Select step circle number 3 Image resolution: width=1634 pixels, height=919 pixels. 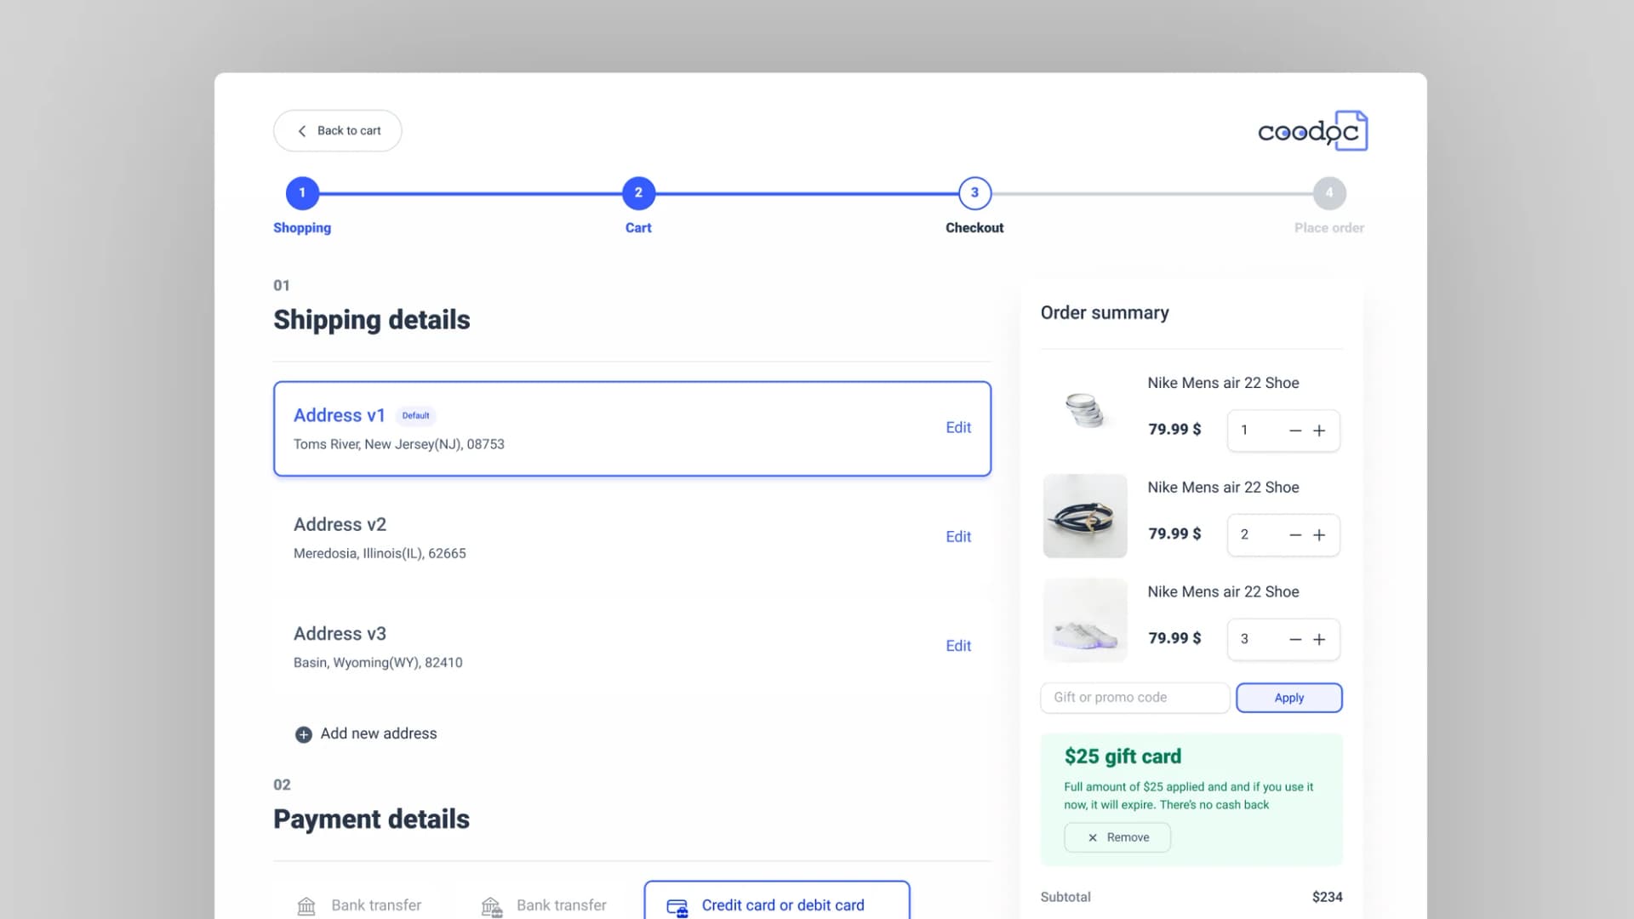click(974, 193)
